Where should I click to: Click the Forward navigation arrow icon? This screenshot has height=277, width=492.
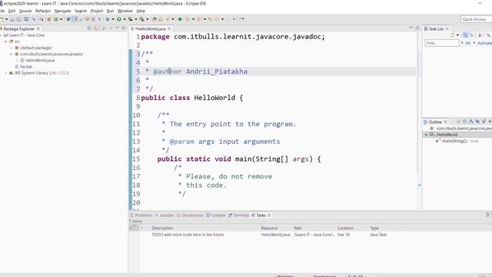(229, 19)
